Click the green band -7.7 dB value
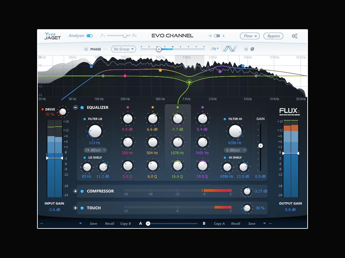This screenshot has width=345, height=258. tap(177, 129)
